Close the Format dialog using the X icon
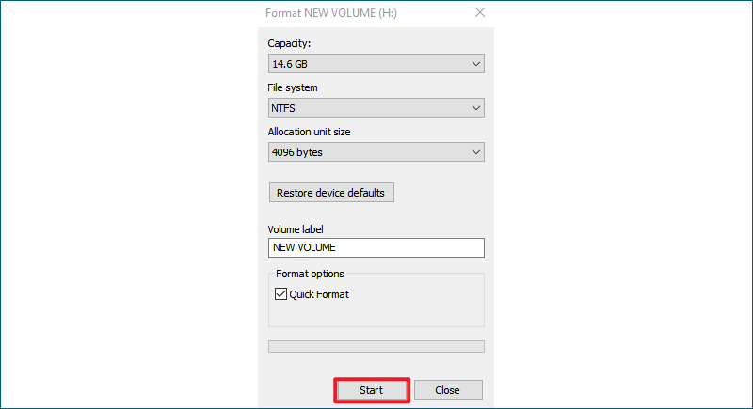This screenshot has height=409, width=753. (x=480, y=12)
